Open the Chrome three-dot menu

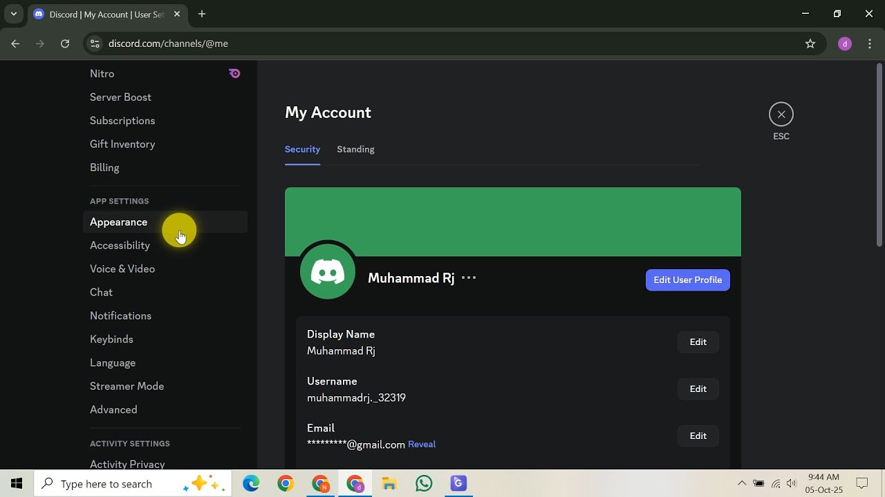(870, 43)
